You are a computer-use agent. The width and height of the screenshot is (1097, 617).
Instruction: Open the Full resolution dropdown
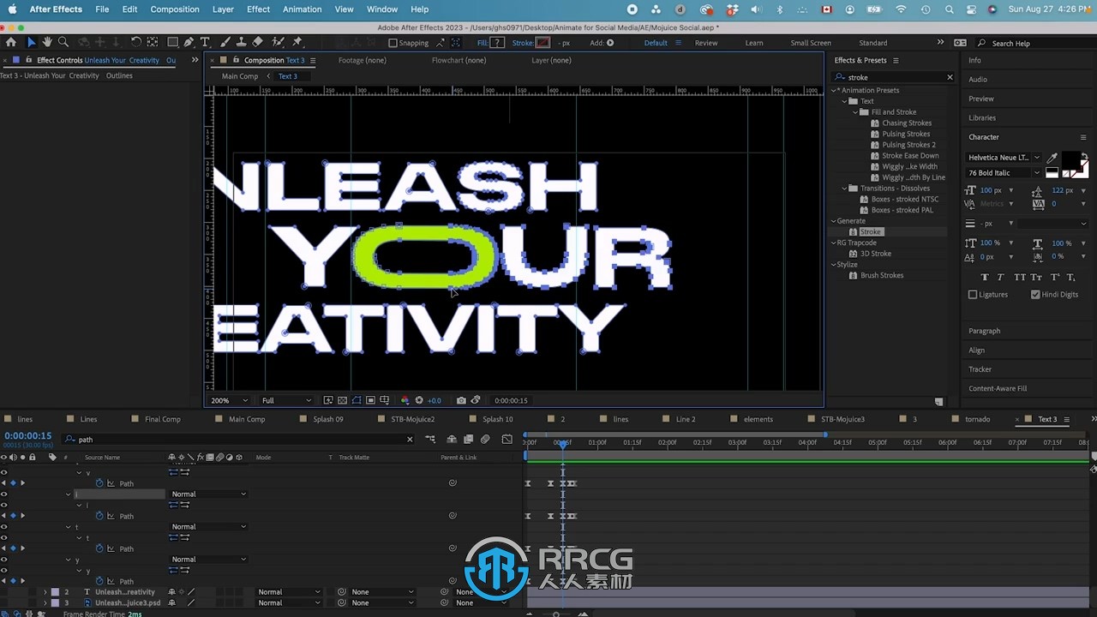point(286,400)
